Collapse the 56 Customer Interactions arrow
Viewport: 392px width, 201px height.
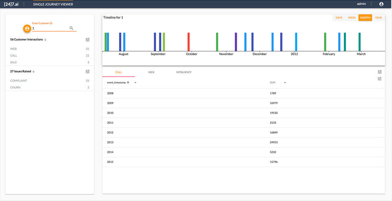pyautogui.click(x=45, y=40)
